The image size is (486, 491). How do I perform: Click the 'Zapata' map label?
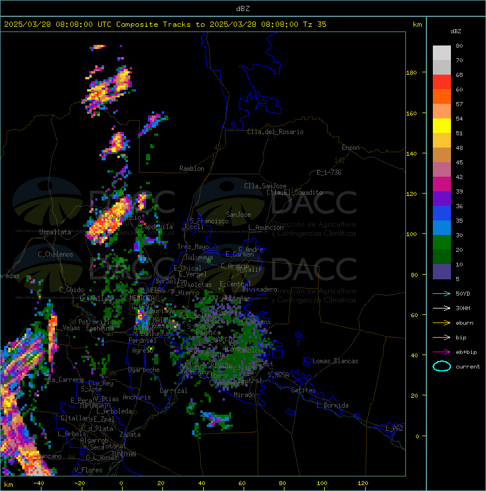[130, 434]
